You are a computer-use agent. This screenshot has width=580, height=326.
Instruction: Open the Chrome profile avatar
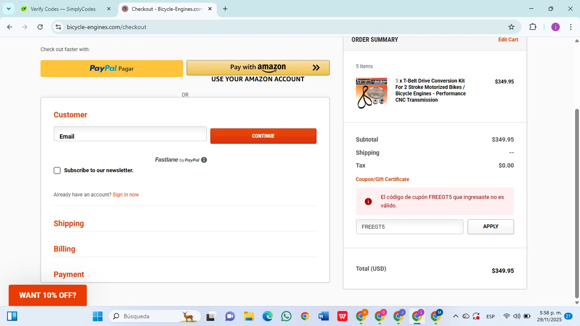[x=555, y=27]
